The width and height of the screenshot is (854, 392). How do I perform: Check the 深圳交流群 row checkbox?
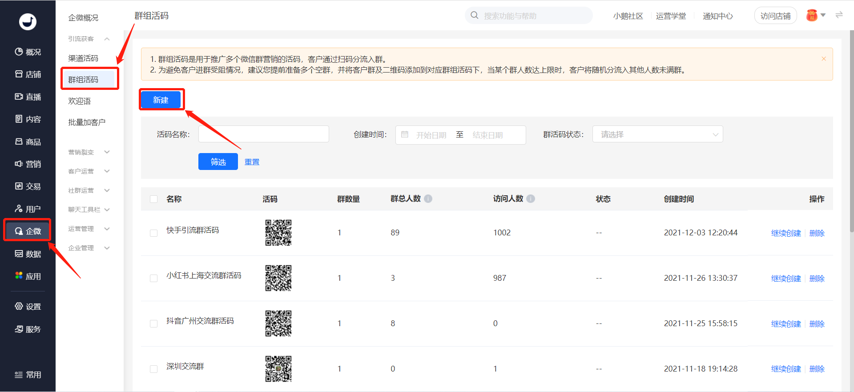(154, 369)
